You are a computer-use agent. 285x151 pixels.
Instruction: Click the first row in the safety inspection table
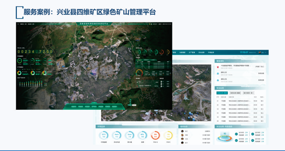pyautogui.click(x=240, y=101)
